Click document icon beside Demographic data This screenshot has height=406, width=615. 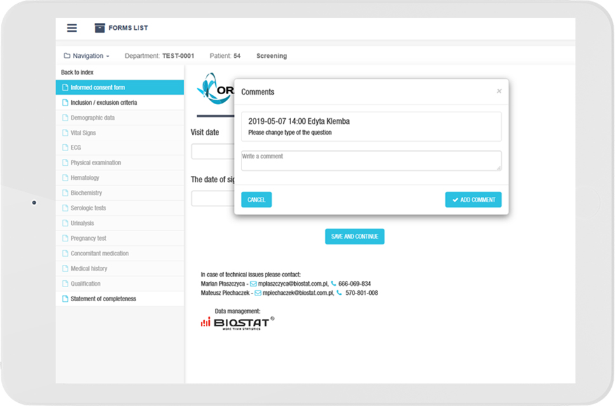(65, 118)
